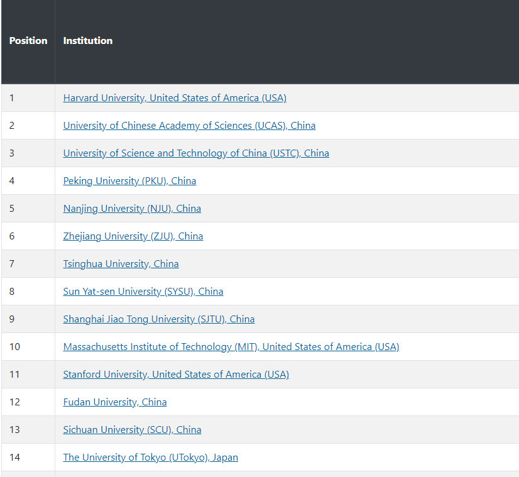Select position number 8 cell

[x=28, y=292]
